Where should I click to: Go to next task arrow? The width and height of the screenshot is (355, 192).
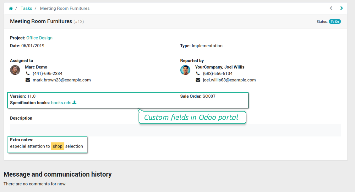point(341,8)
